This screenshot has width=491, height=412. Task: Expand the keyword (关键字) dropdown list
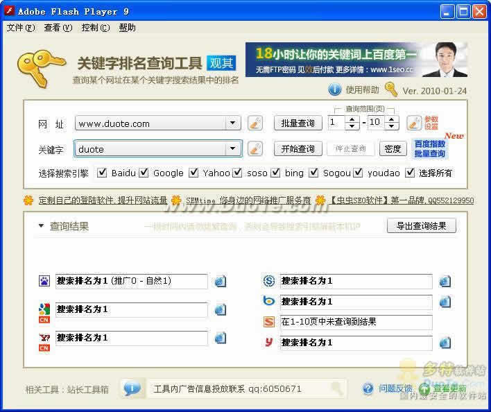[x=233, y=148]
